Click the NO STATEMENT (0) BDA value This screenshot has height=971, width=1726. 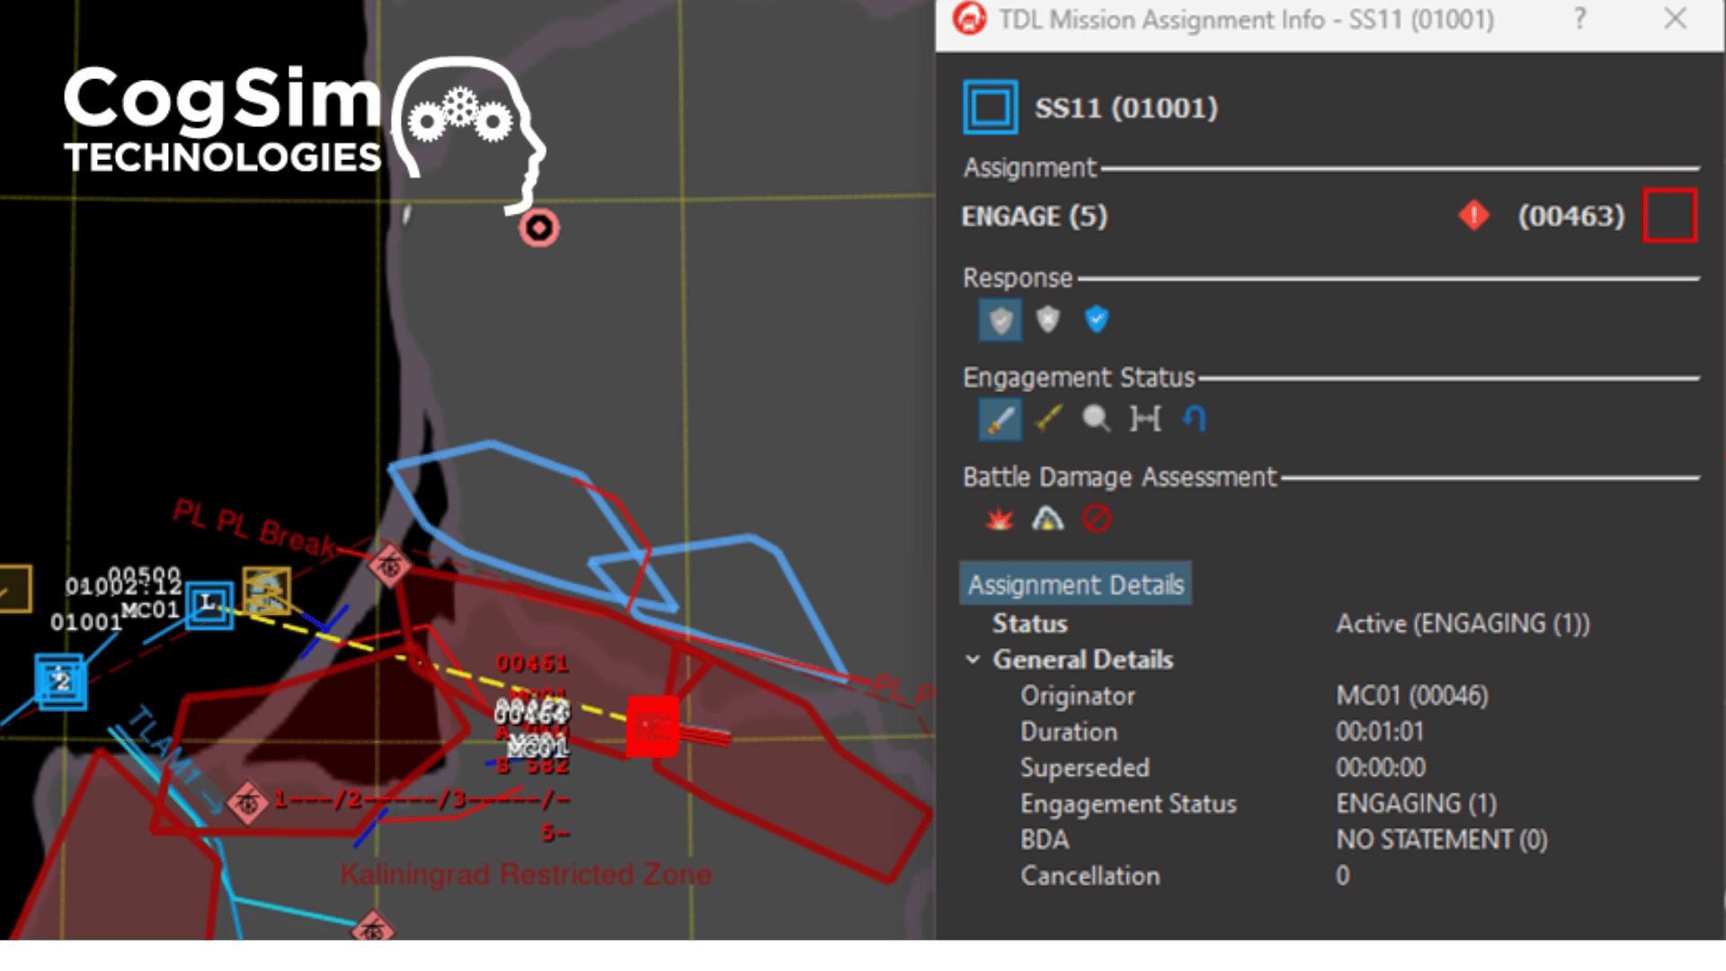[1442, 840]
